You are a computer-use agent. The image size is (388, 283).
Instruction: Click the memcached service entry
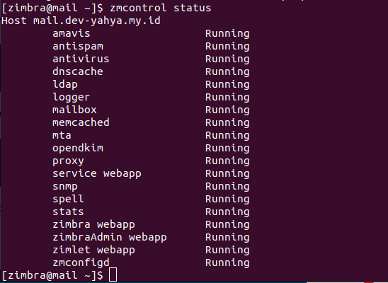pyautogui.click(x=81, y=122)
